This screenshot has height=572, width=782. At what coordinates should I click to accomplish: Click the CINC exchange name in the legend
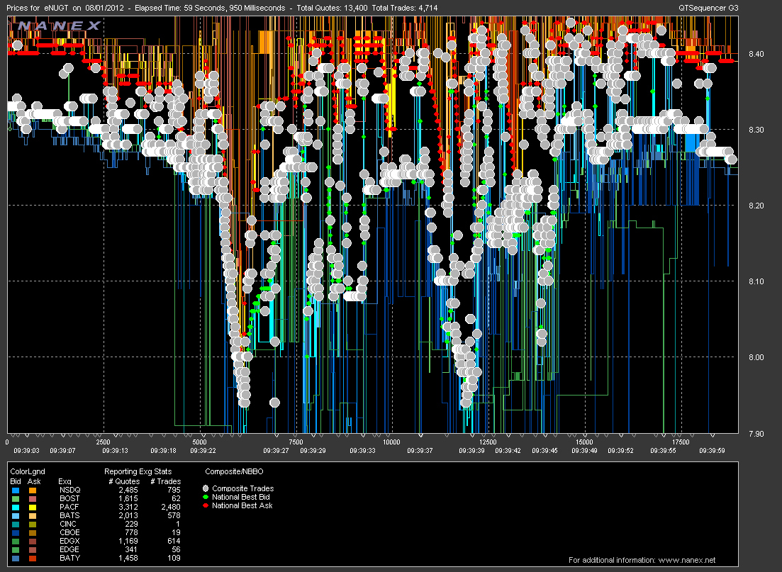[68, 524]
